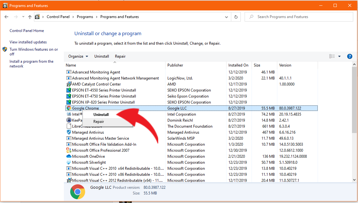Click the Back navigation arrow

coord(7,17)
